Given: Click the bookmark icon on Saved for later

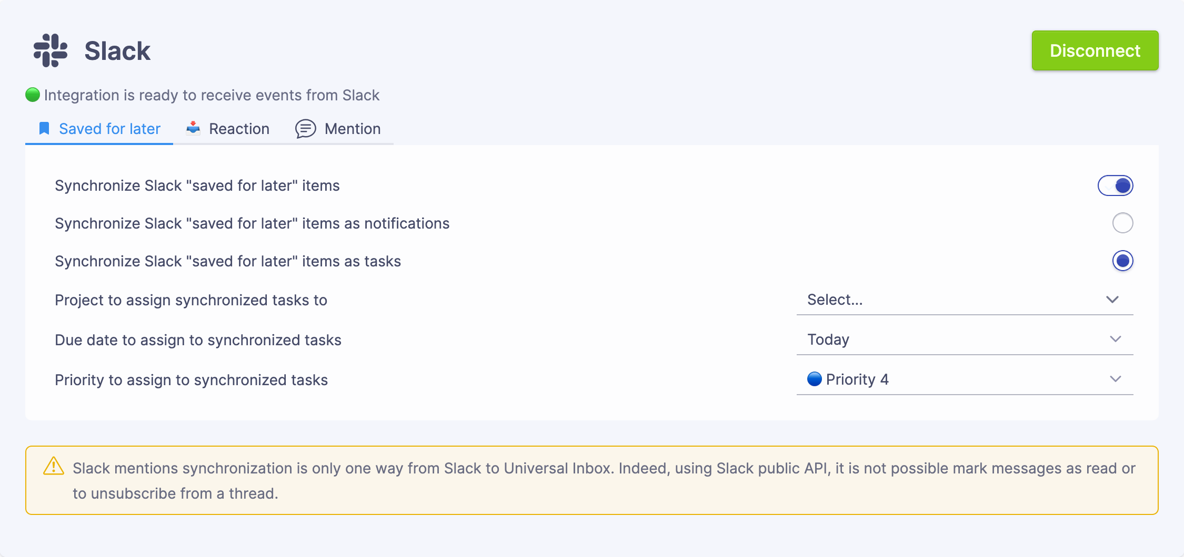Looking at the screenshot, I should coord(44,129).
